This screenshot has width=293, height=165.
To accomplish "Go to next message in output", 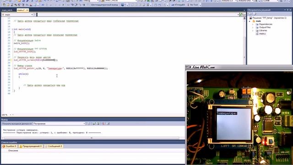I will [x=98, y=124].
